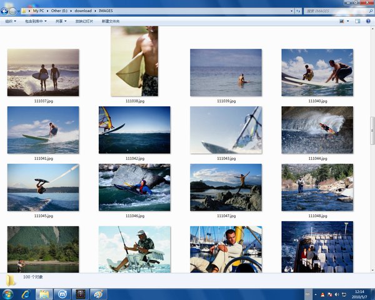Screen dimensions: 375x300
Task: Click the change view icon in toolbar
Action: pos(342,21)
